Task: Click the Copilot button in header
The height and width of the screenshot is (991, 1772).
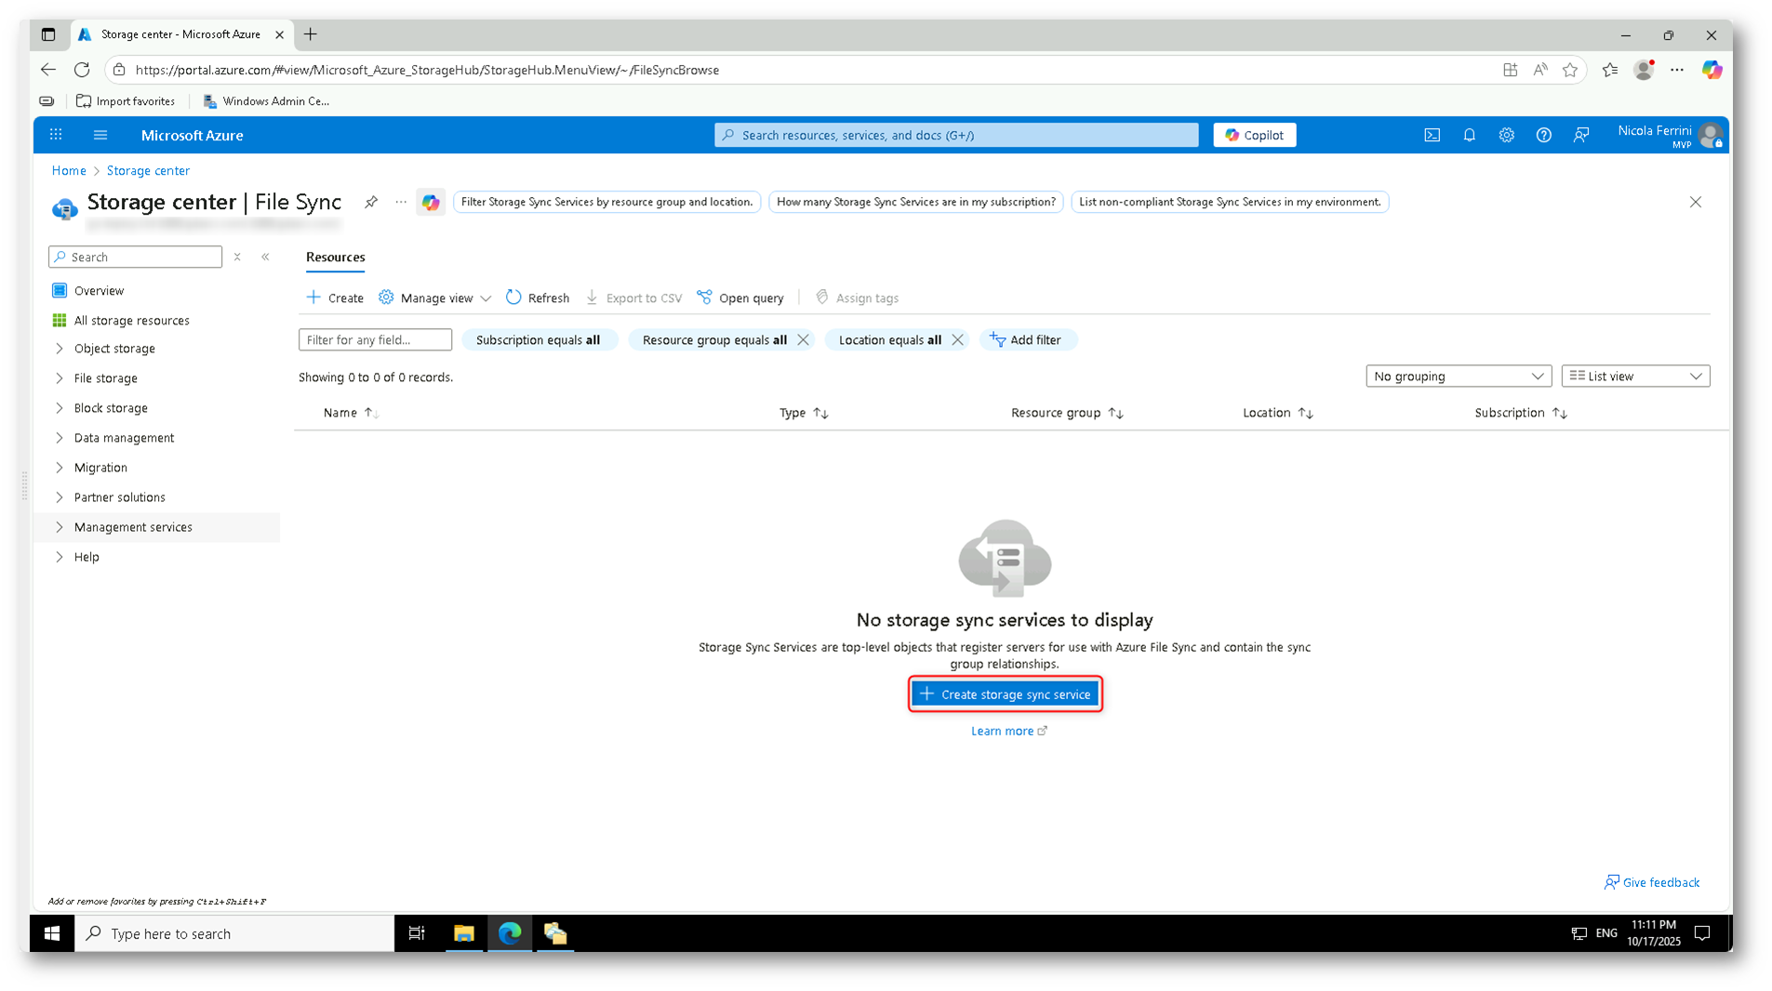Action: click(1254, 135)
